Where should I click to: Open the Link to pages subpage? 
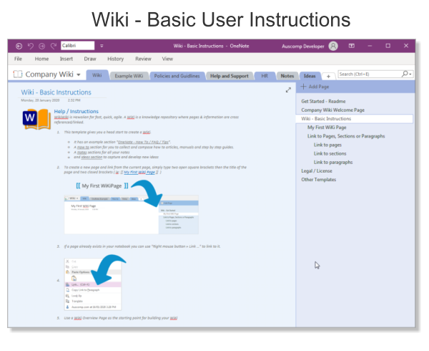coord(327,145)
